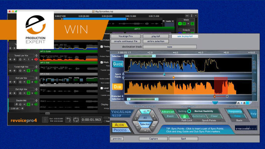Click the use in playlist button
265x149 pixels.
coord(185,36)
